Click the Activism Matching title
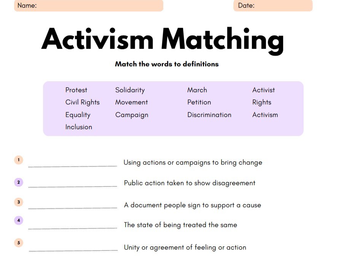341x256 pixels. click(x=163, y=40)
